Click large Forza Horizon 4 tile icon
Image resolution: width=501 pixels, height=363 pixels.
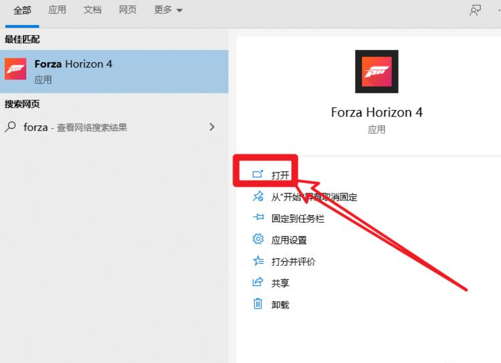pos(377,72)
